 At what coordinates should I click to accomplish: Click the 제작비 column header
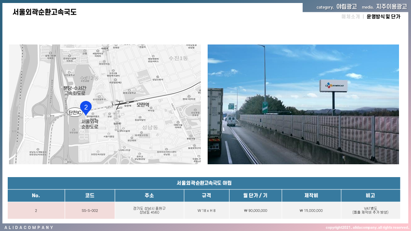click(x=311, y=195)
